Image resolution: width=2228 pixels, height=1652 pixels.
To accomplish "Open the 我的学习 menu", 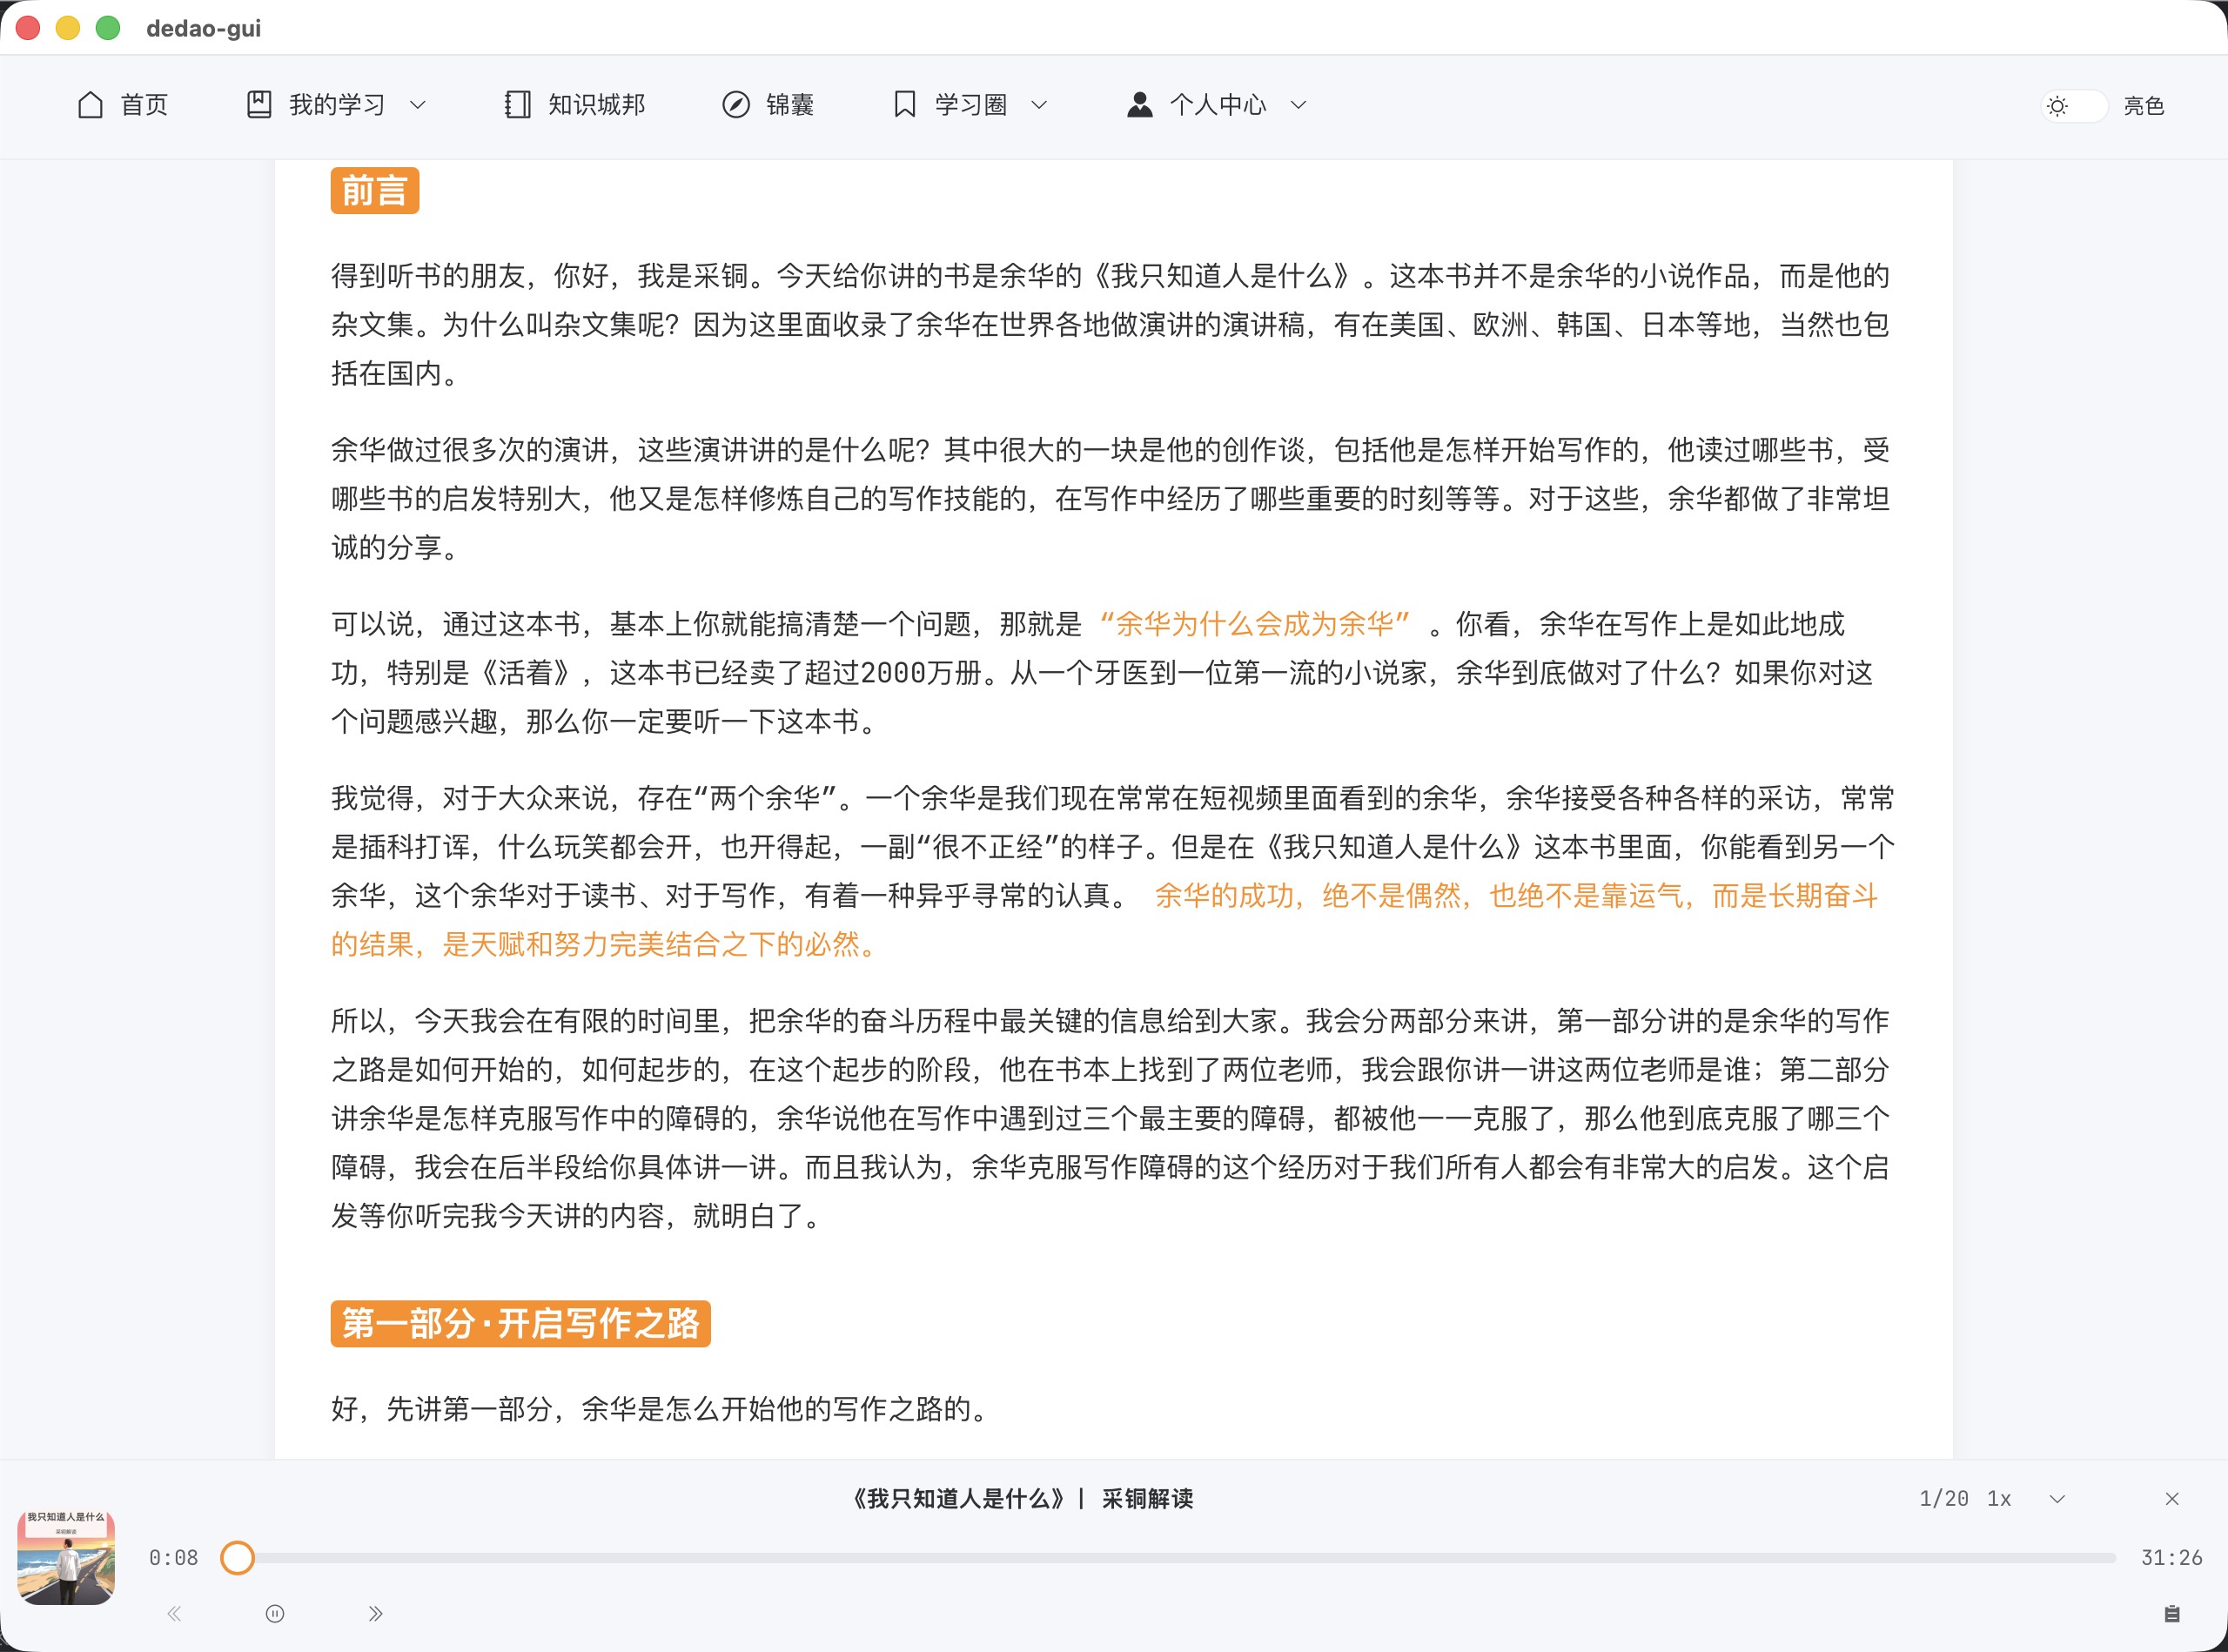I will [337, 105].
